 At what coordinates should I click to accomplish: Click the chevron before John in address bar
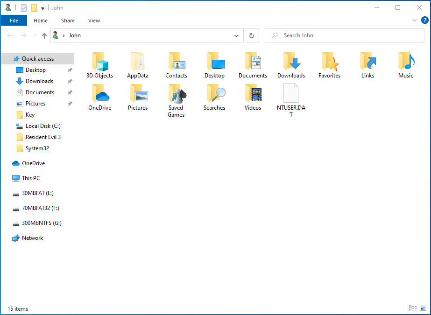(64, 35)
